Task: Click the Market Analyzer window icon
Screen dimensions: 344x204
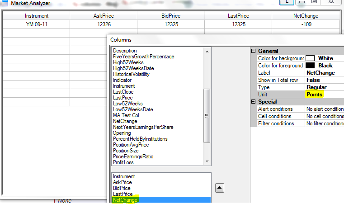Action: point(5,3)
